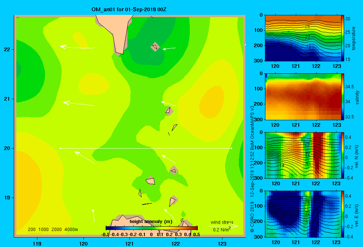Image resolution: width=363 pixels, height=247 pixels.
Task: Click the 'salinity' vertical axis label
Action: [357, 97]
